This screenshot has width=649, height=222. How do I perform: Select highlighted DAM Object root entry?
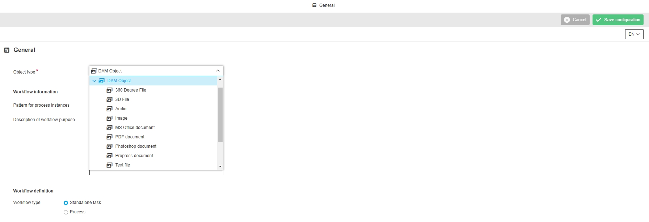[153, 81]
